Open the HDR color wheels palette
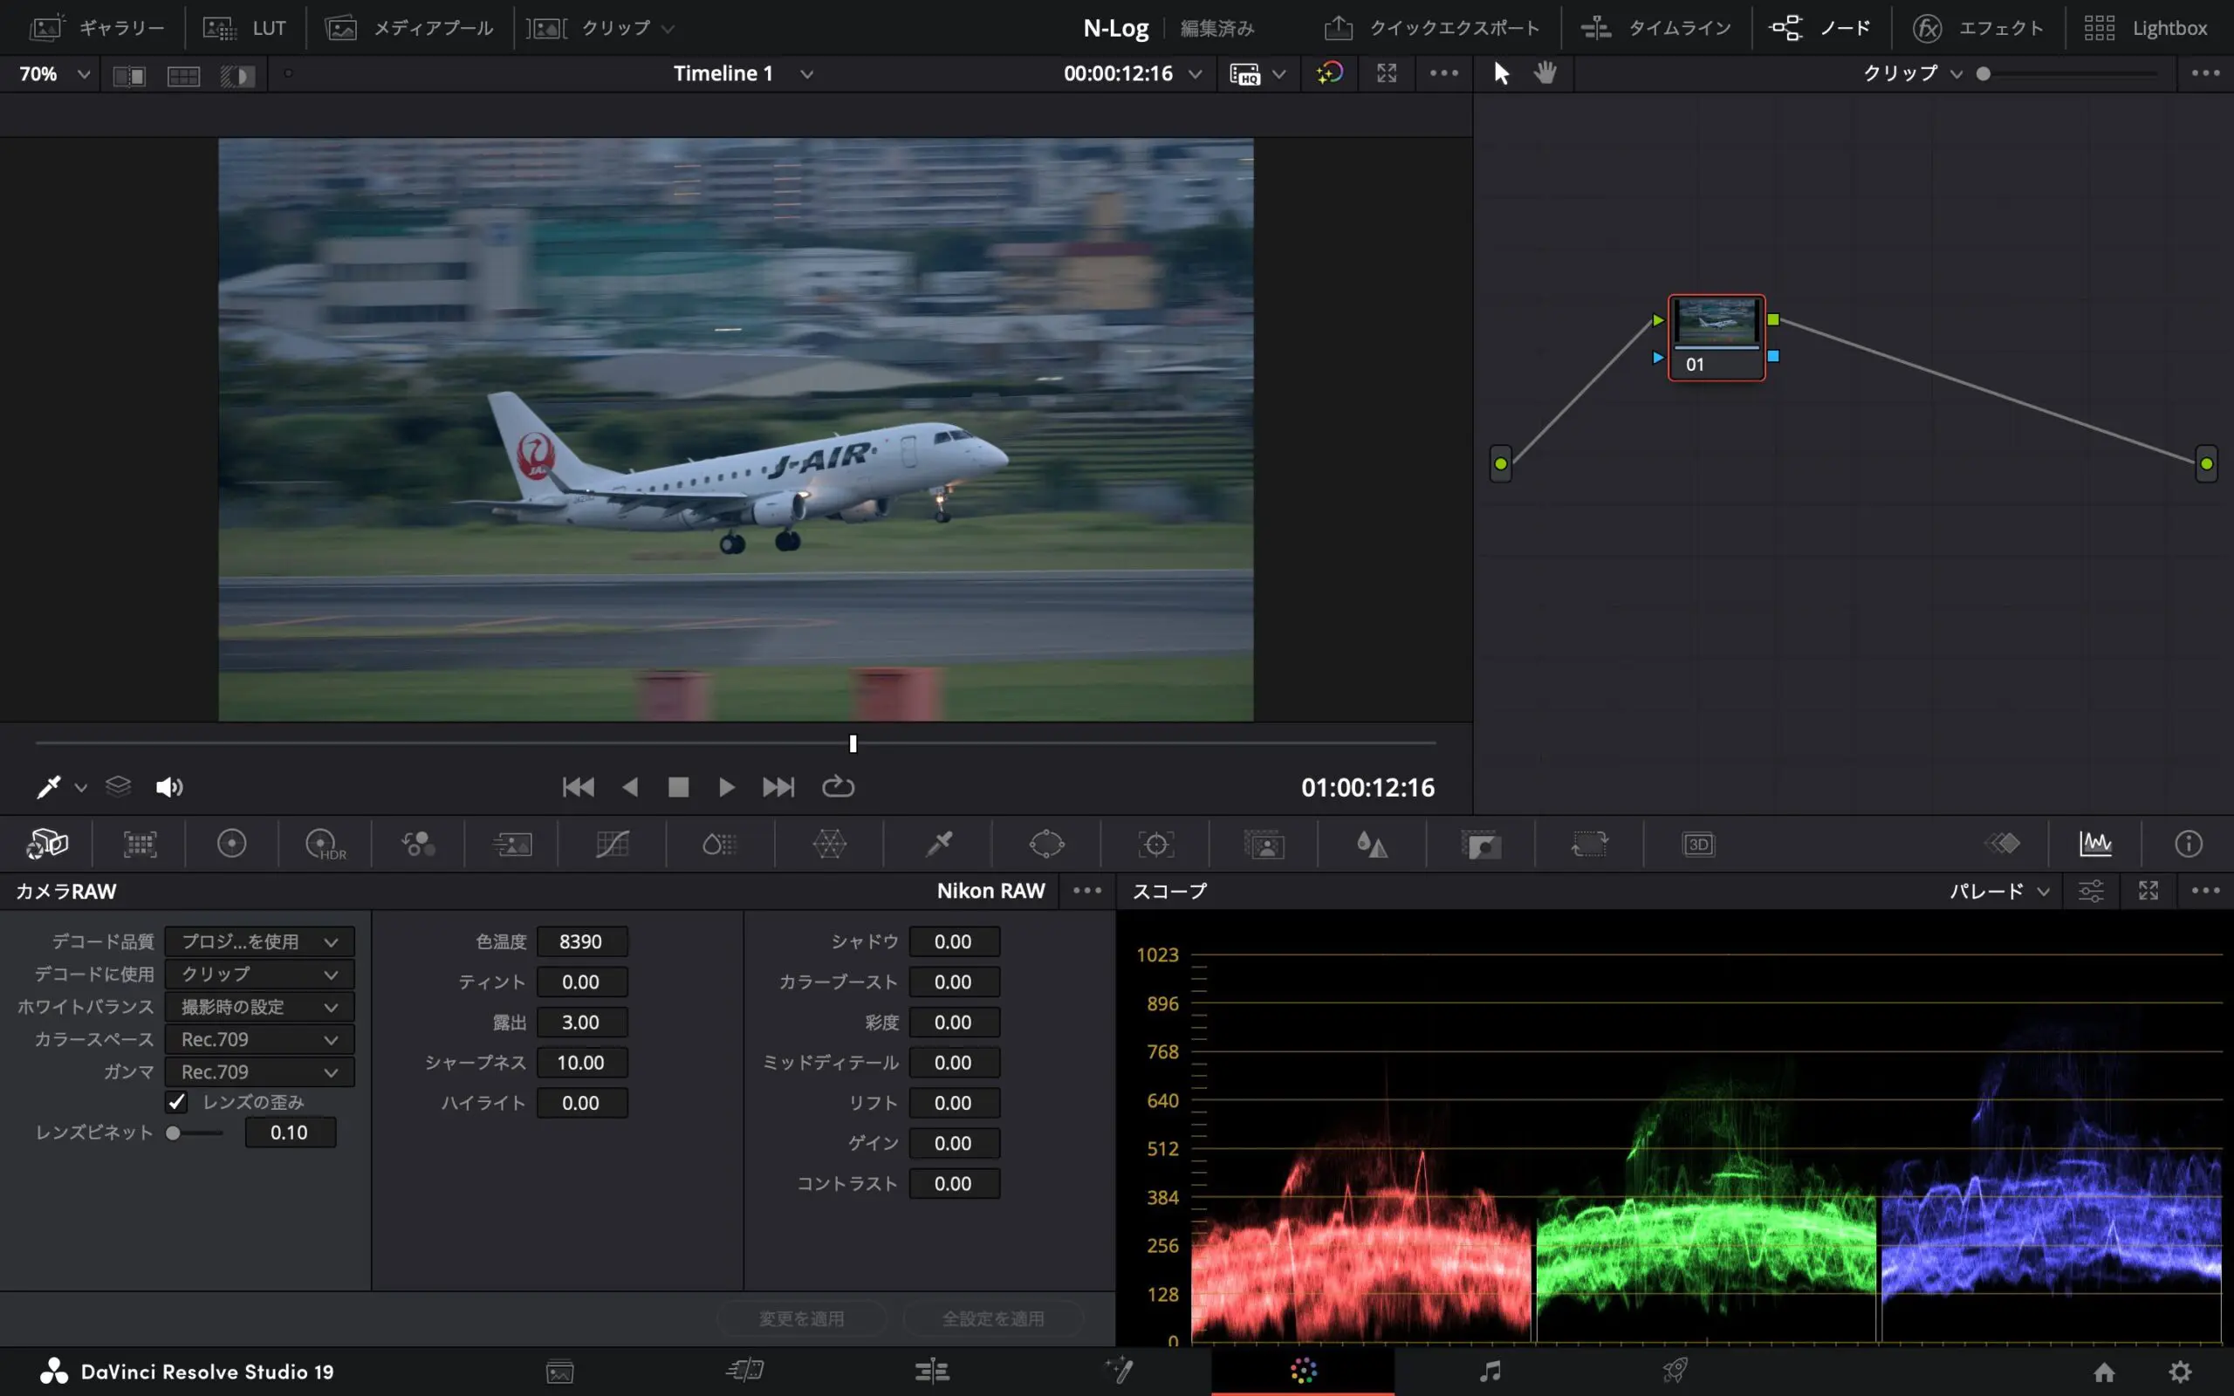The image size is (2234, 1396). (x=325, y=844)
